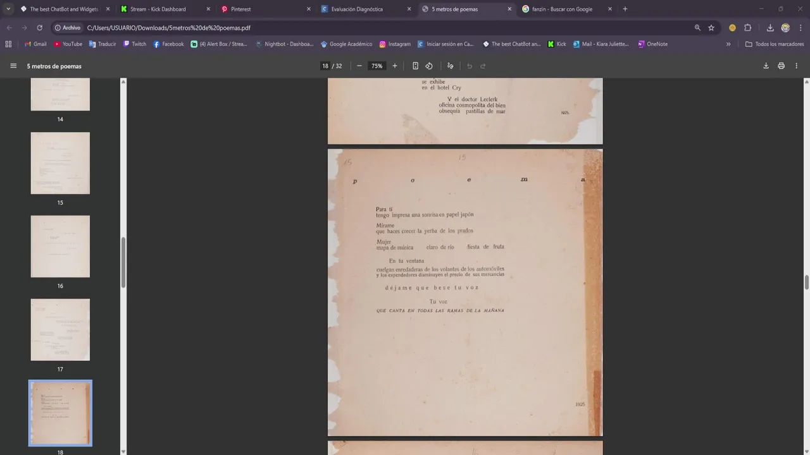Viewport: 810px width, 455px height.
Task: Select the highlighted page 18 thumbnail
Action: point(60,413)
